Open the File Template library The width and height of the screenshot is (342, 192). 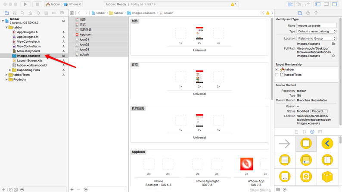point(296,132)
